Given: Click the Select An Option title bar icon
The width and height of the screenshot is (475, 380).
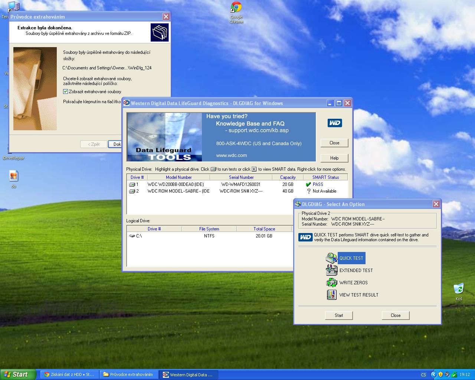Looking at the screenshot, I should pos(298,204).
